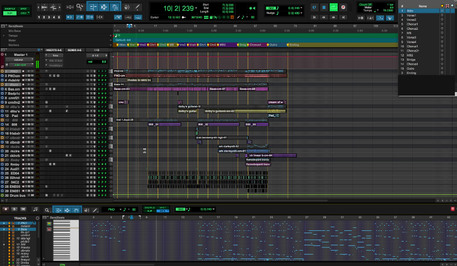This screenshot has height=266, width=457.
Task: Select the Pencil tool in the top toolbar
Action: 137,7
